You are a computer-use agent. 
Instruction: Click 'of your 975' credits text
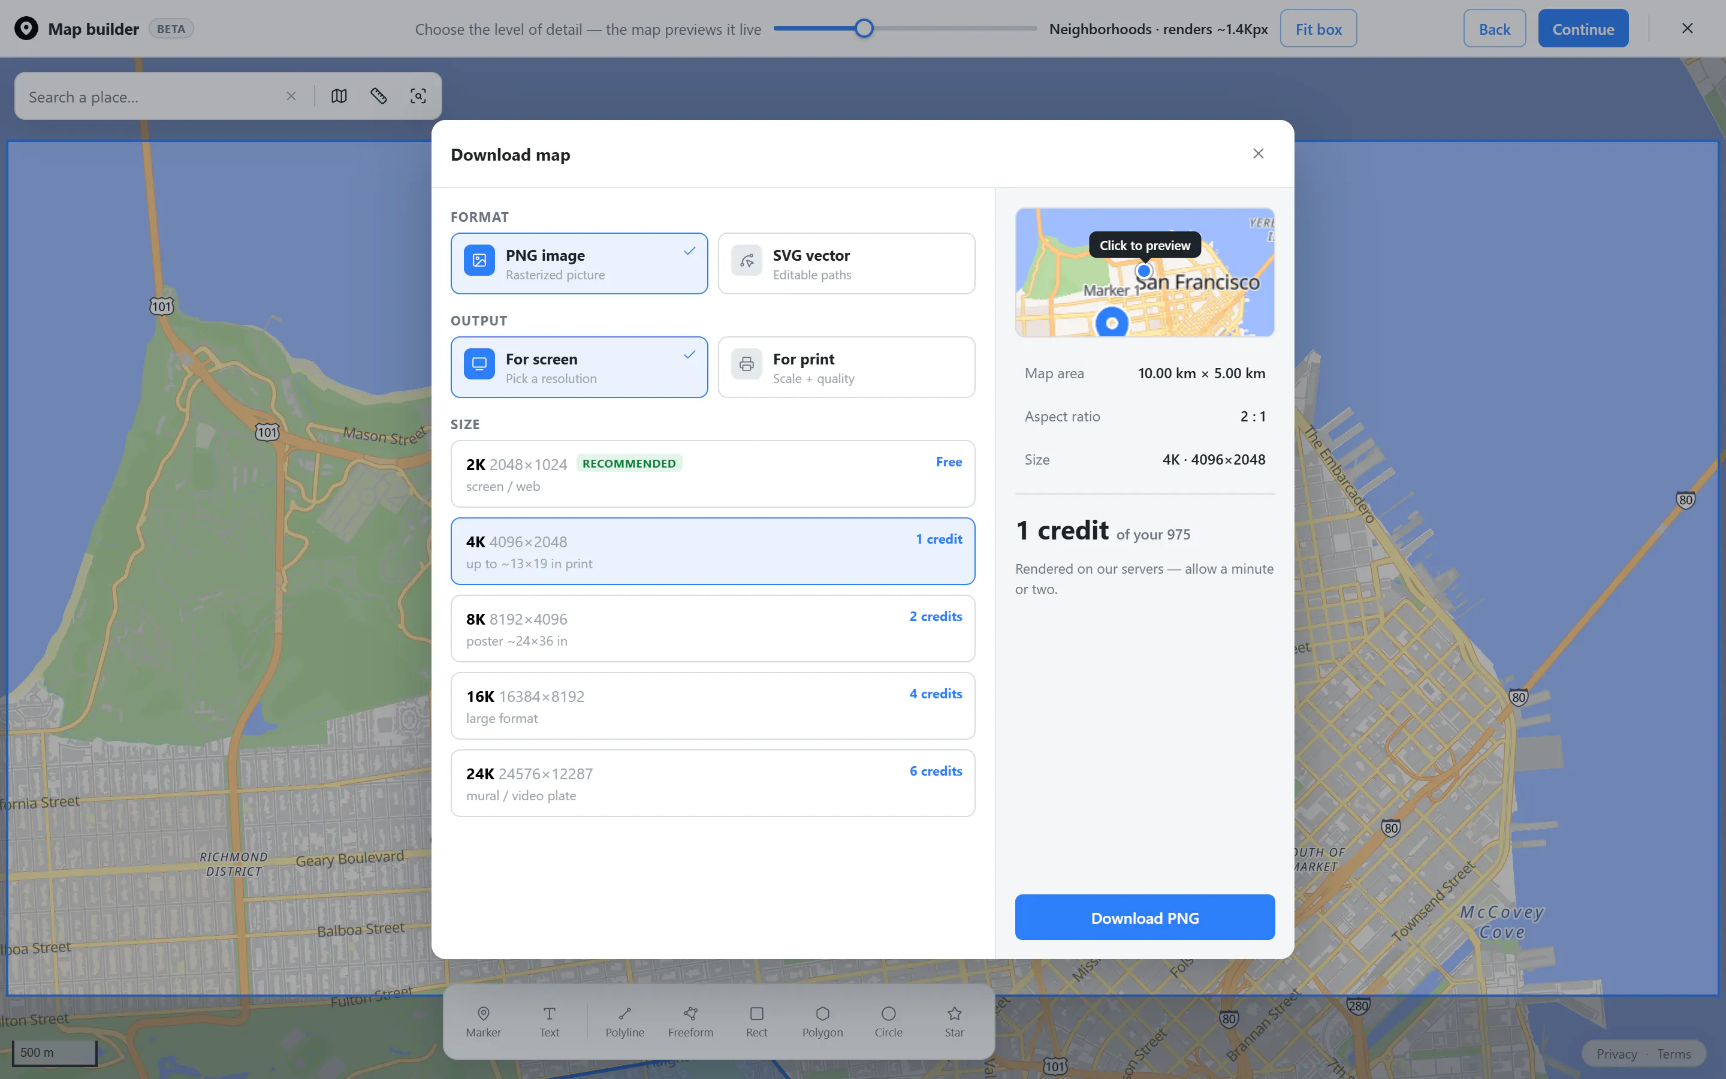tap(1152, 535)
